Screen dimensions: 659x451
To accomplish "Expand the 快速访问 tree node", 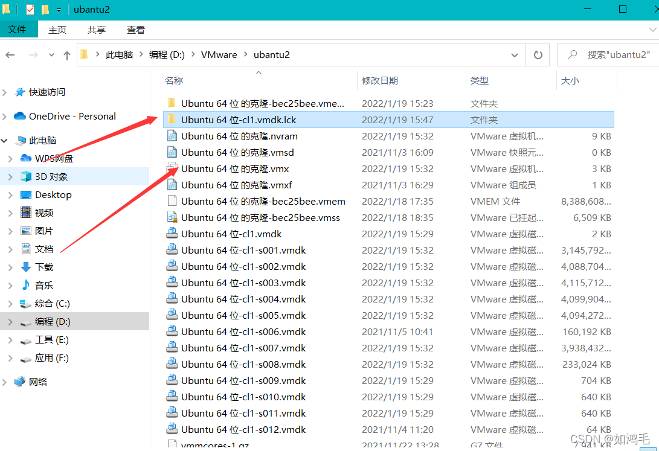I will click(5, 92).
